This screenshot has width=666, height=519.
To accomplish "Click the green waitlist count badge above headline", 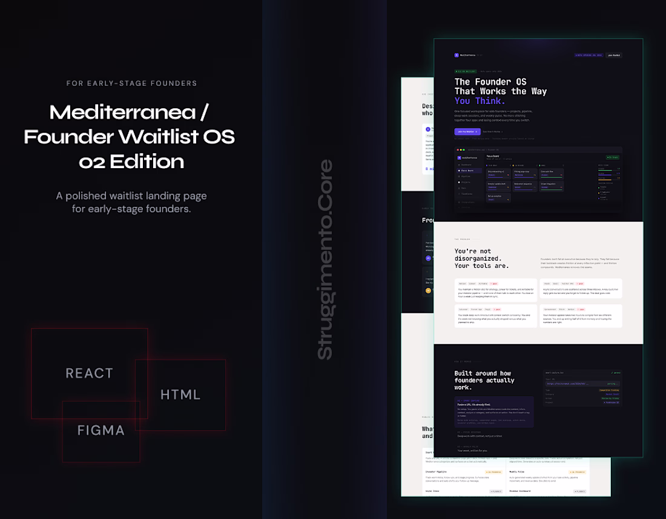I will 466,71.
